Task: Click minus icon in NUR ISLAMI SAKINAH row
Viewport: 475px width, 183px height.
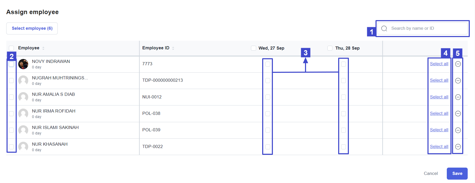Action: (x=458, y=130)
